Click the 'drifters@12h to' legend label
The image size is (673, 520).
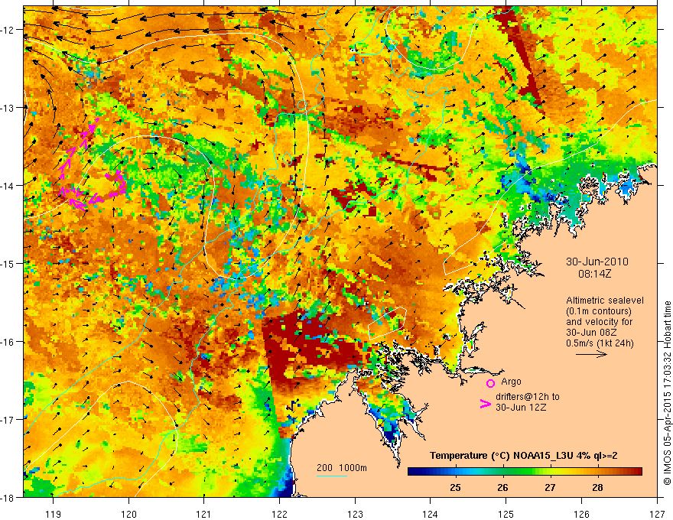528,396
